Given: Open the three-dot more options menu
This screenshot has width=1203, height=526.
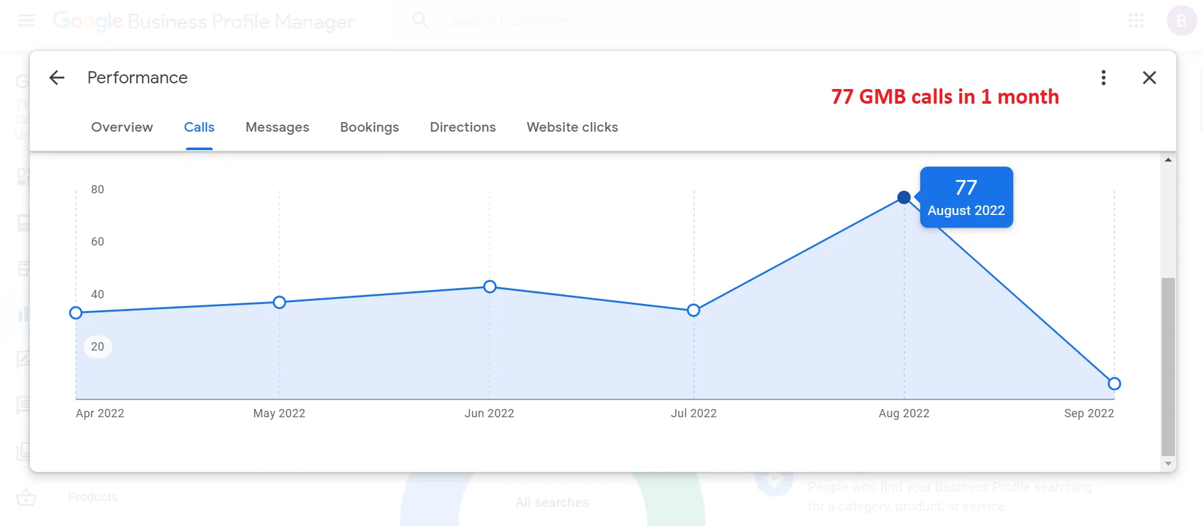Looking at the screenshot, I should [x=1104, y=78].
